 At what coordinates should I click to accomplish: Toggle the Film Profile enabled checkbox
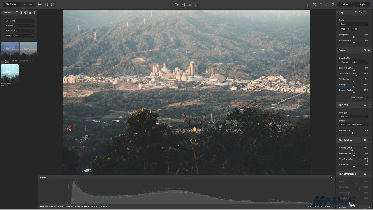369,105
